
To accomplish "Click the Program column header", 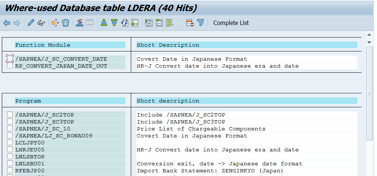I will [x=70, y=101].
